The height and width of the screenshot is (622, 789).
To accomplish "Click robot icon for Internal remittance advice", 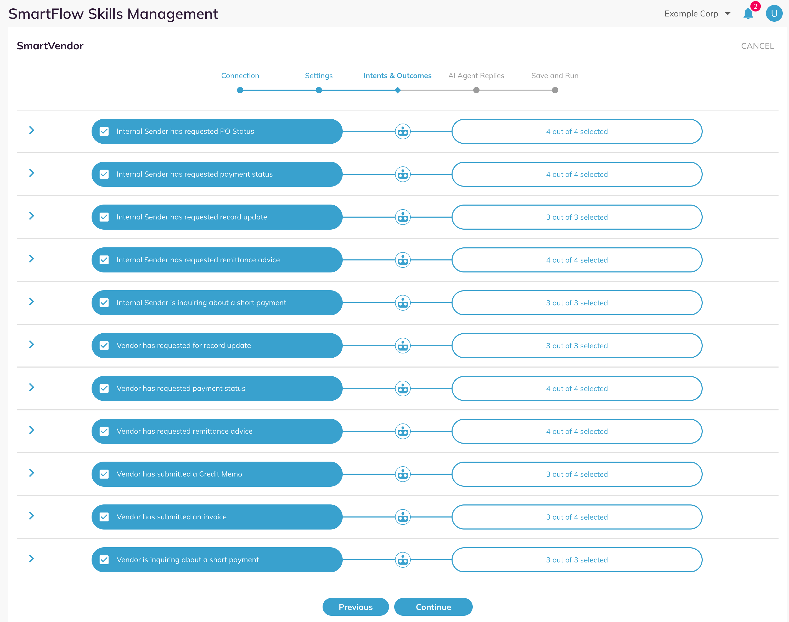I will pos(403,260).
